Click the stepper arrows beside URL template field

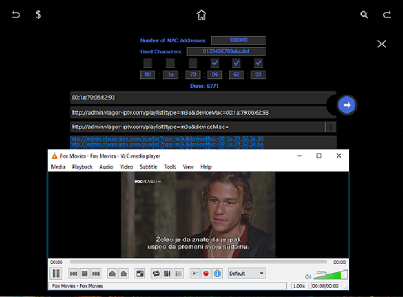[x=331, y=127]
